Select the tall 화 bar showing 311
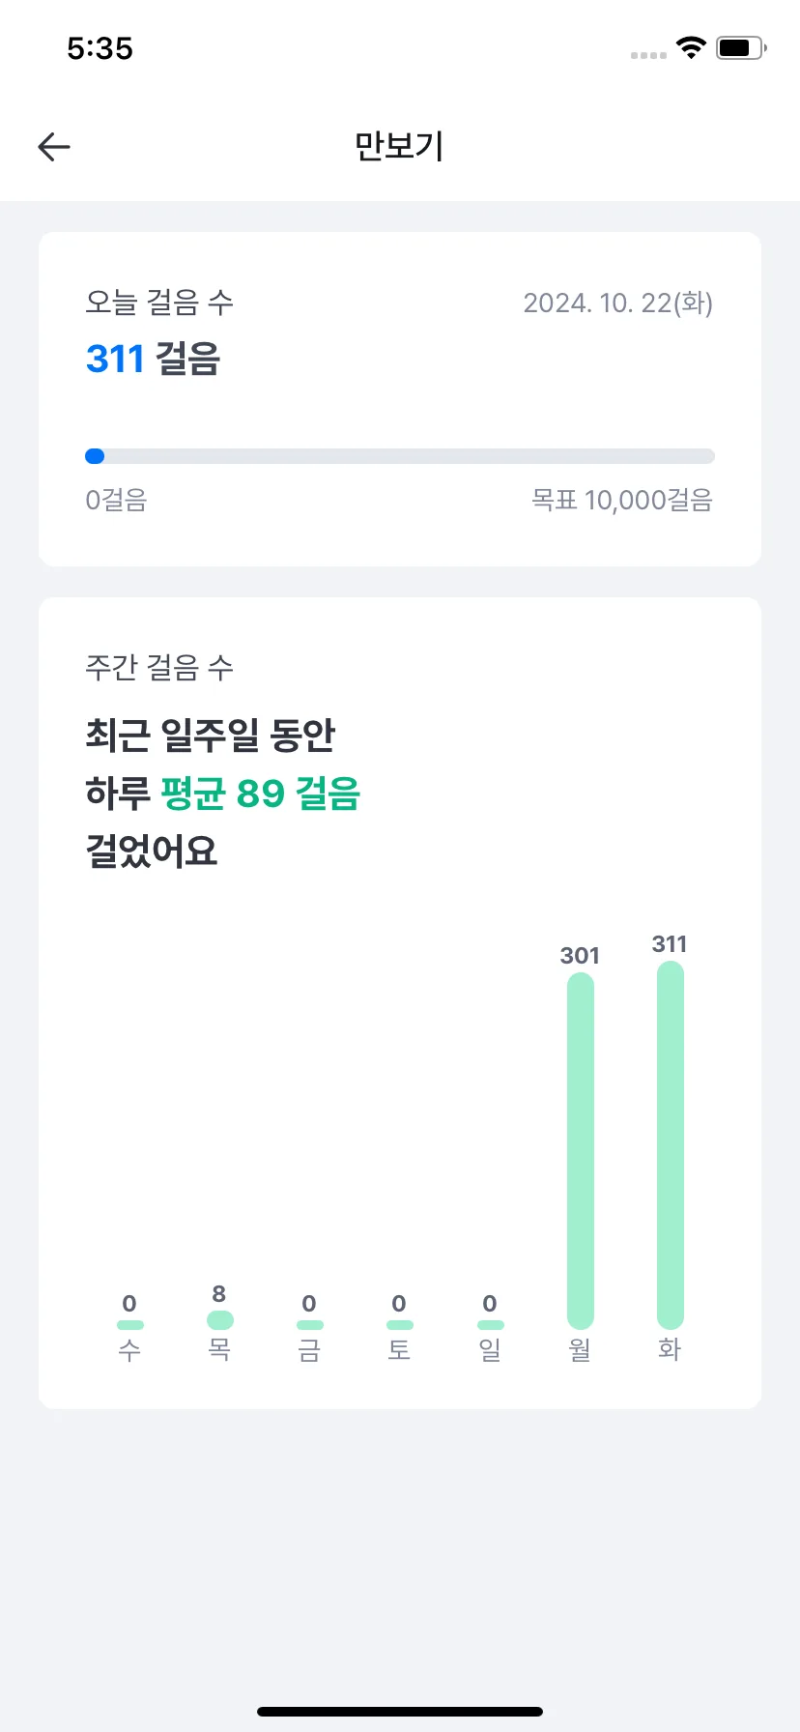This screenshot has height=1732, width=800. click(671, 1145)
